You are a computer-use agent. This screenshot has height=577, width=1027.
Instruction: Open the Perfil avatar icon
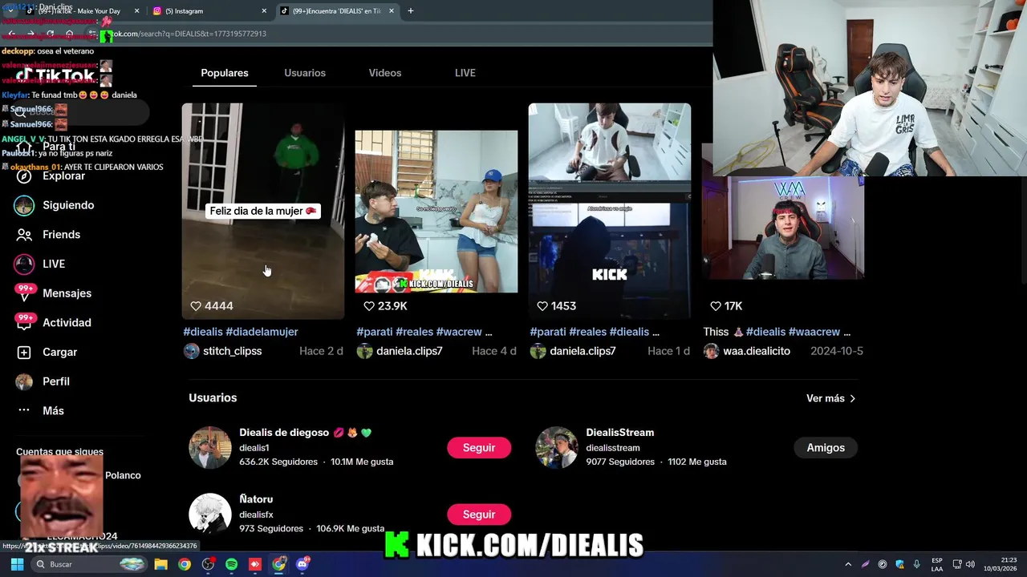pos(24,381)
